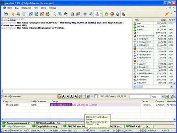Open the upload queue red folder icon
Screen dimensions: 177x133
click(x=42, y=14)
